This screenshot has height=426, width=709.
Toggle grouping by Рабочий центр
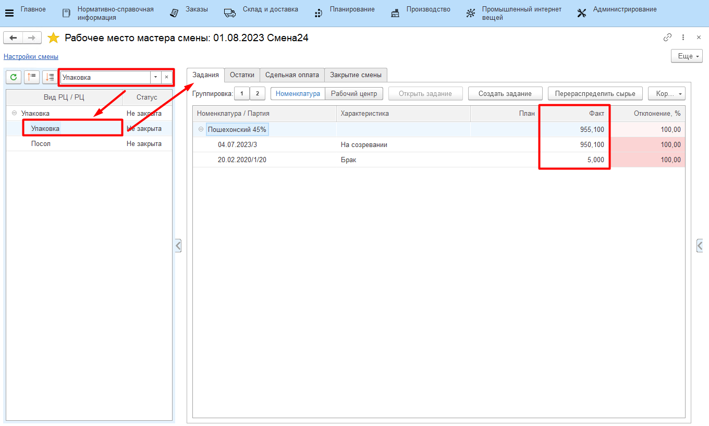[354, 94]
